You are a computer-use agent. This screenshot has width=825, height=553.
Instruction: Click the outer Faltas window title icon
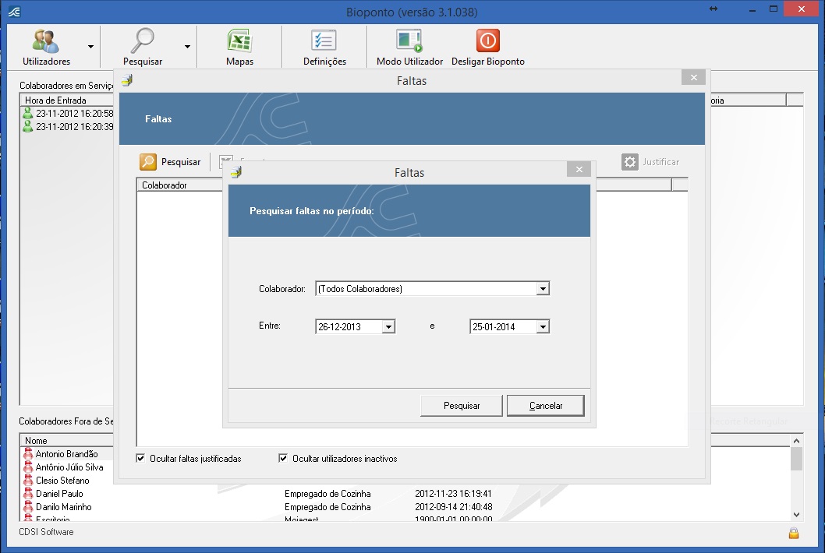point(127,80)
